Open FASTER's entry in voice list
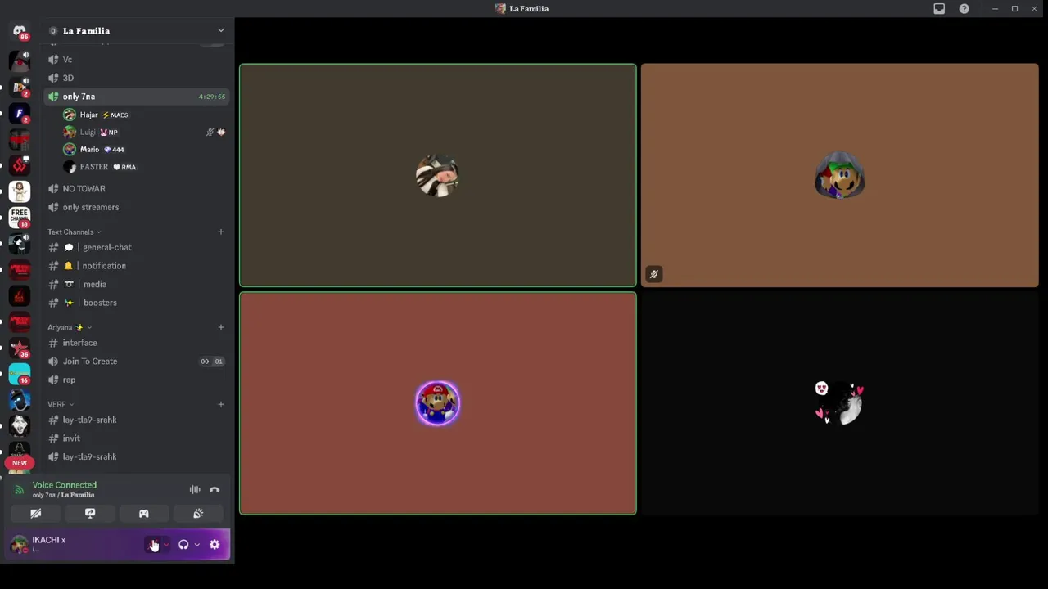Viewport: 1048px width, 589px height. point(143,167)
